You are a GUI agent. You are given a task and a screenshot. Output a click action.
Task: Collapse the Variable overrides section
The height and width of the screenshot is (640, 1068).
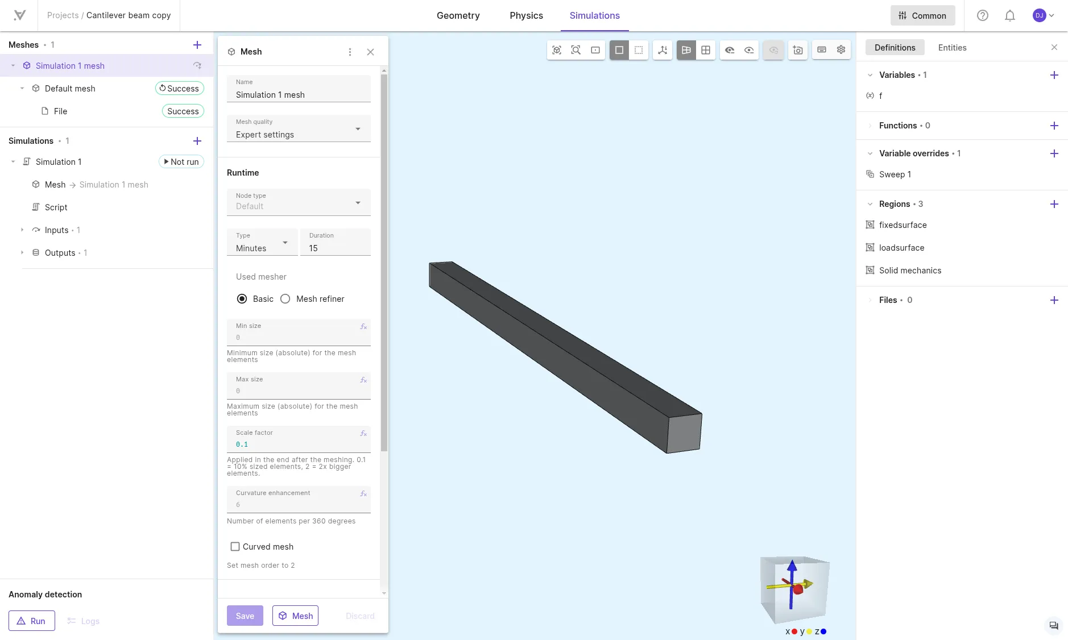click(870, 153)
